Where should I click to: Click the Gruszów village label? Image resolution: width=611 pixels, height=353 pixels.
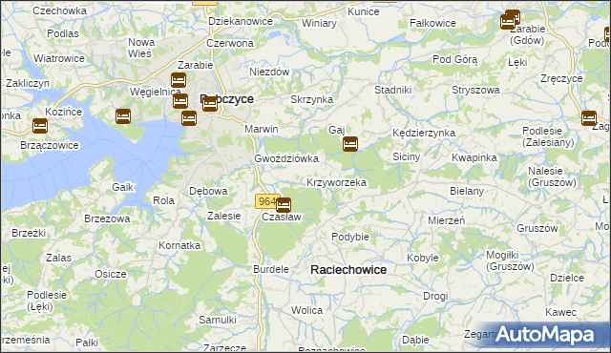click(x=537, y=228)
